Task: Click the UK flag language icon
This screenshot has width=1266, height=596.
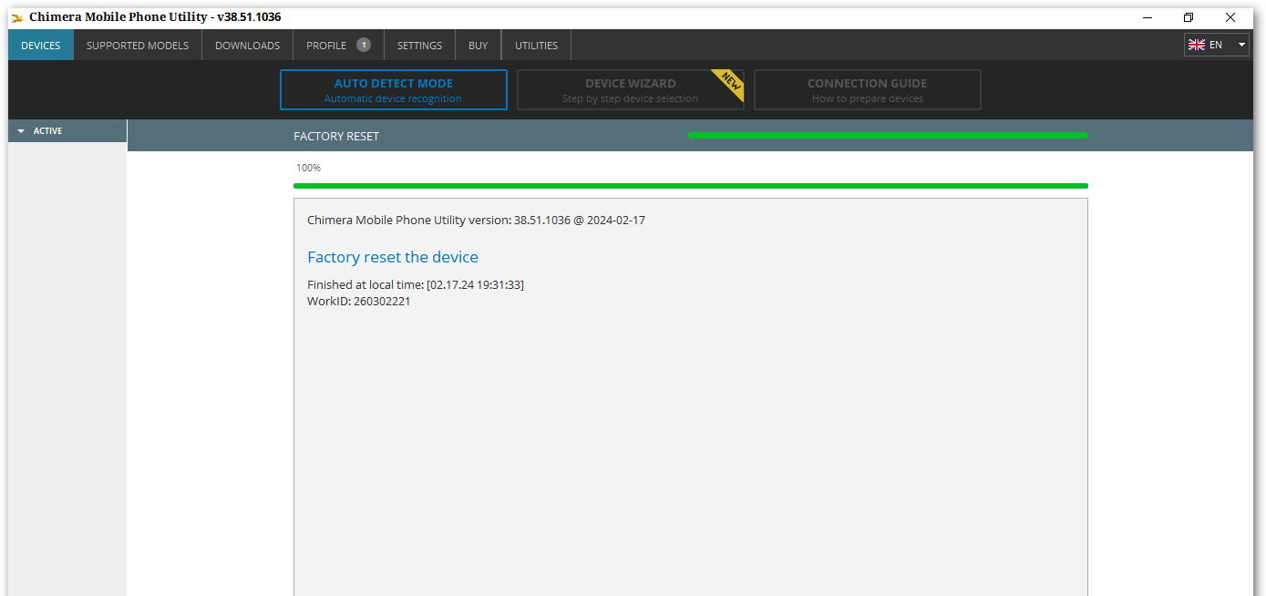Action: [x=1197, y=45]
